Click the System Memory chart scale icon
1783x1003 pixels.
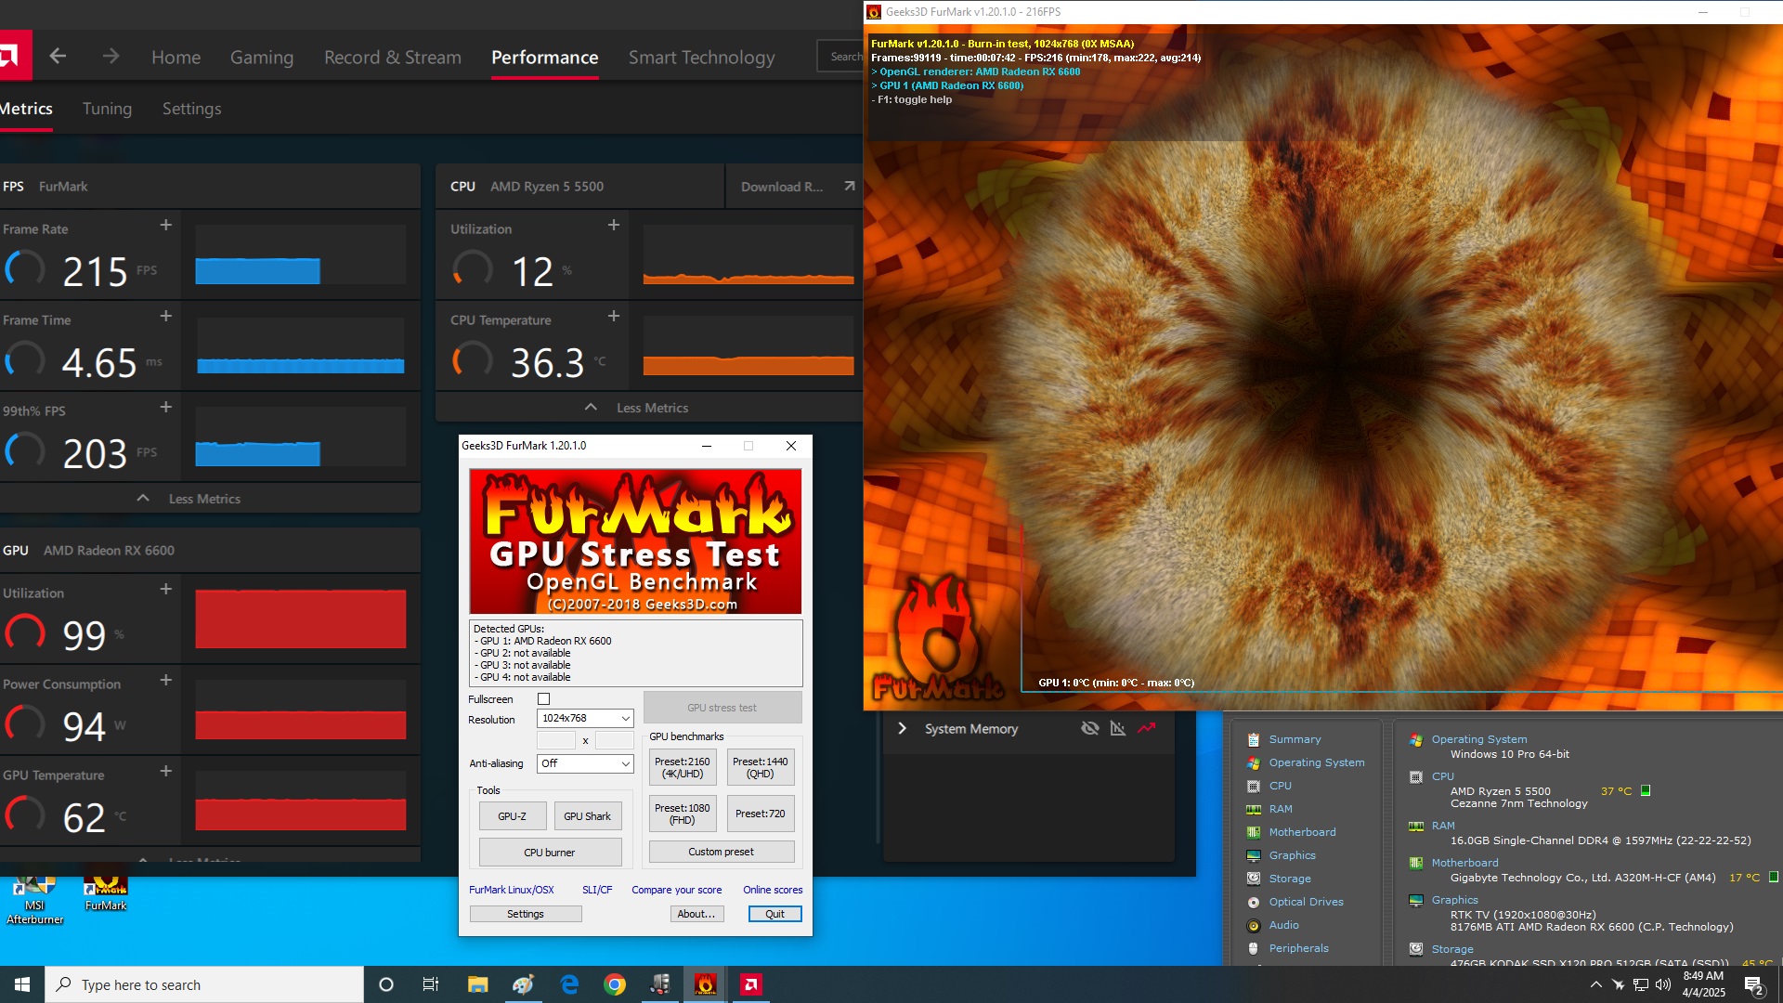(1118, 728)
